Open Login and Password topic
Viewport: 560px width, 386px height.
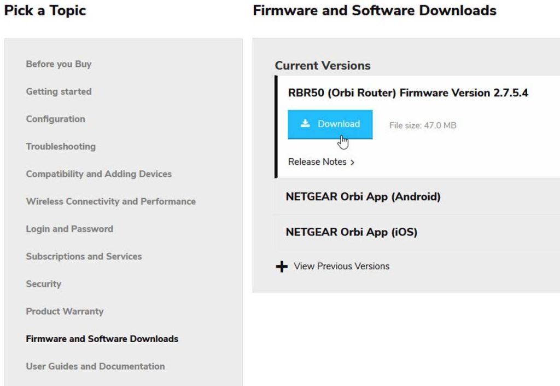click(69, 229)
